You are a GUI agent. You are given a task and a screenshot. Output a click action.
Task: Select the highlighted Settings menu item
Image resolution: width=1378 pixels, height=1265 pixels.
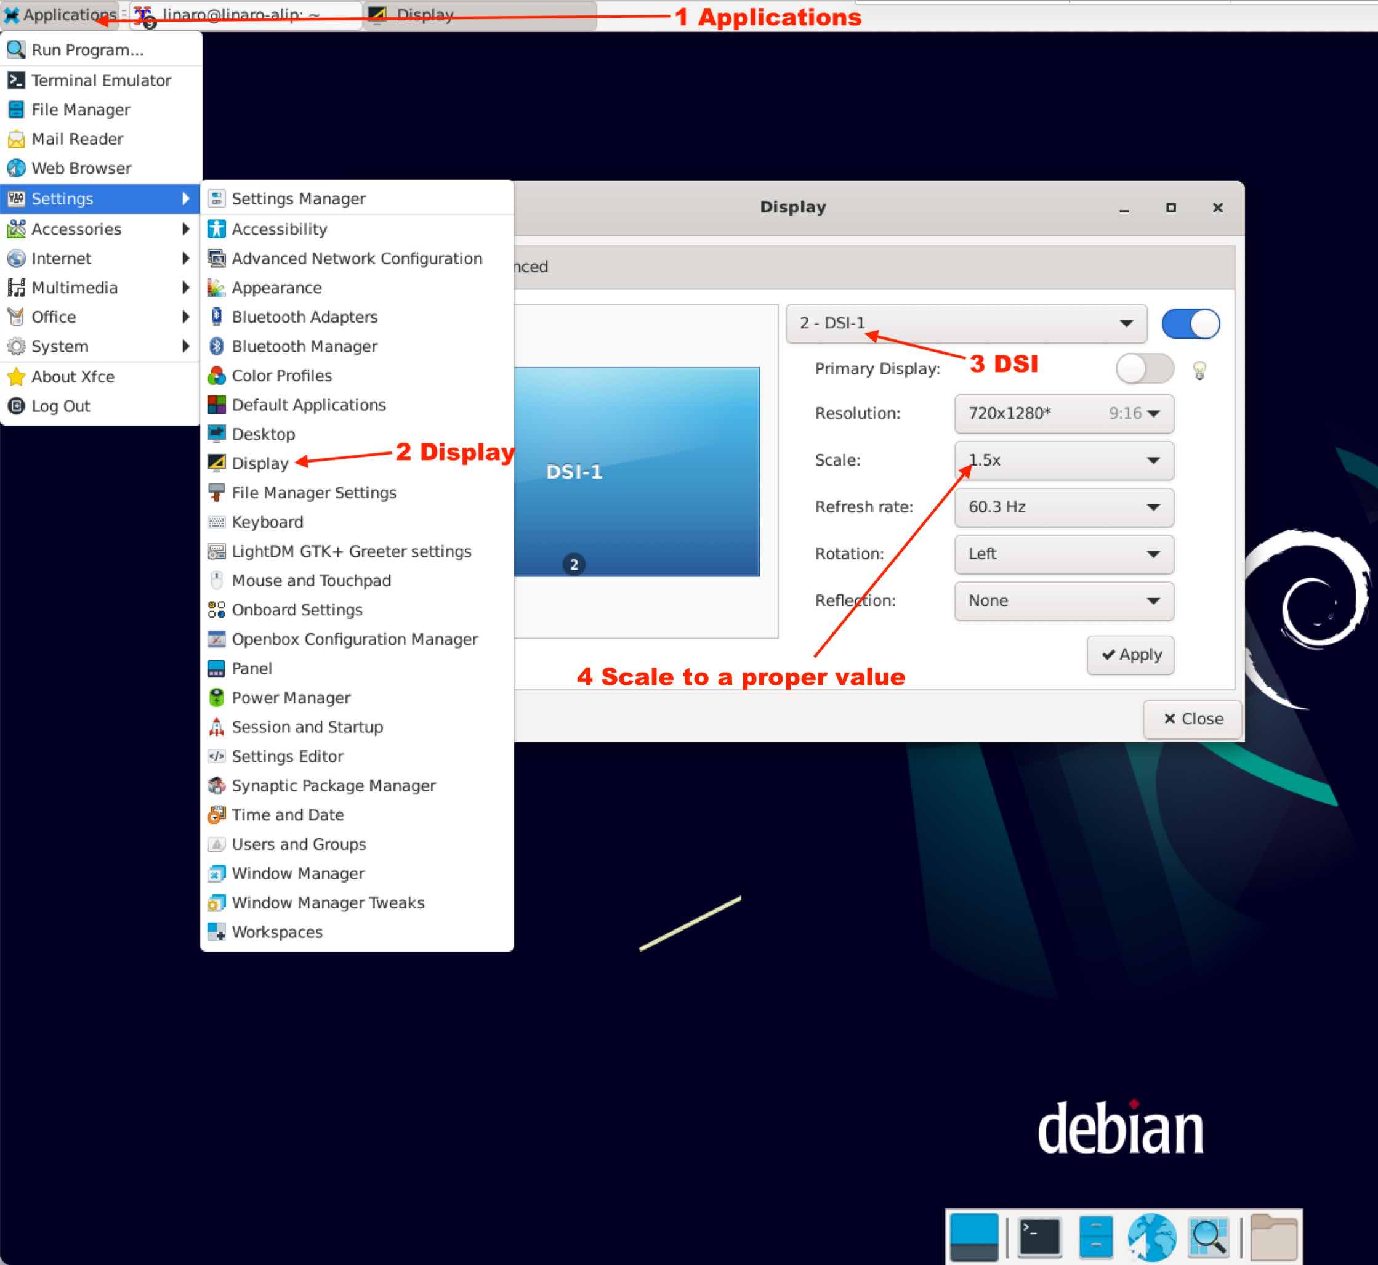100,198
